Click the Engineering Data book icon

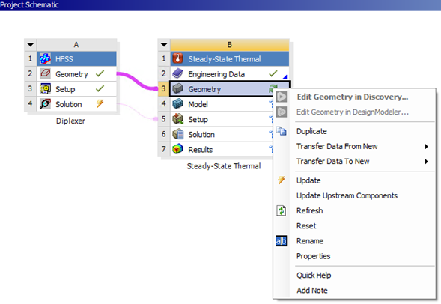click(x=177, y=74)
